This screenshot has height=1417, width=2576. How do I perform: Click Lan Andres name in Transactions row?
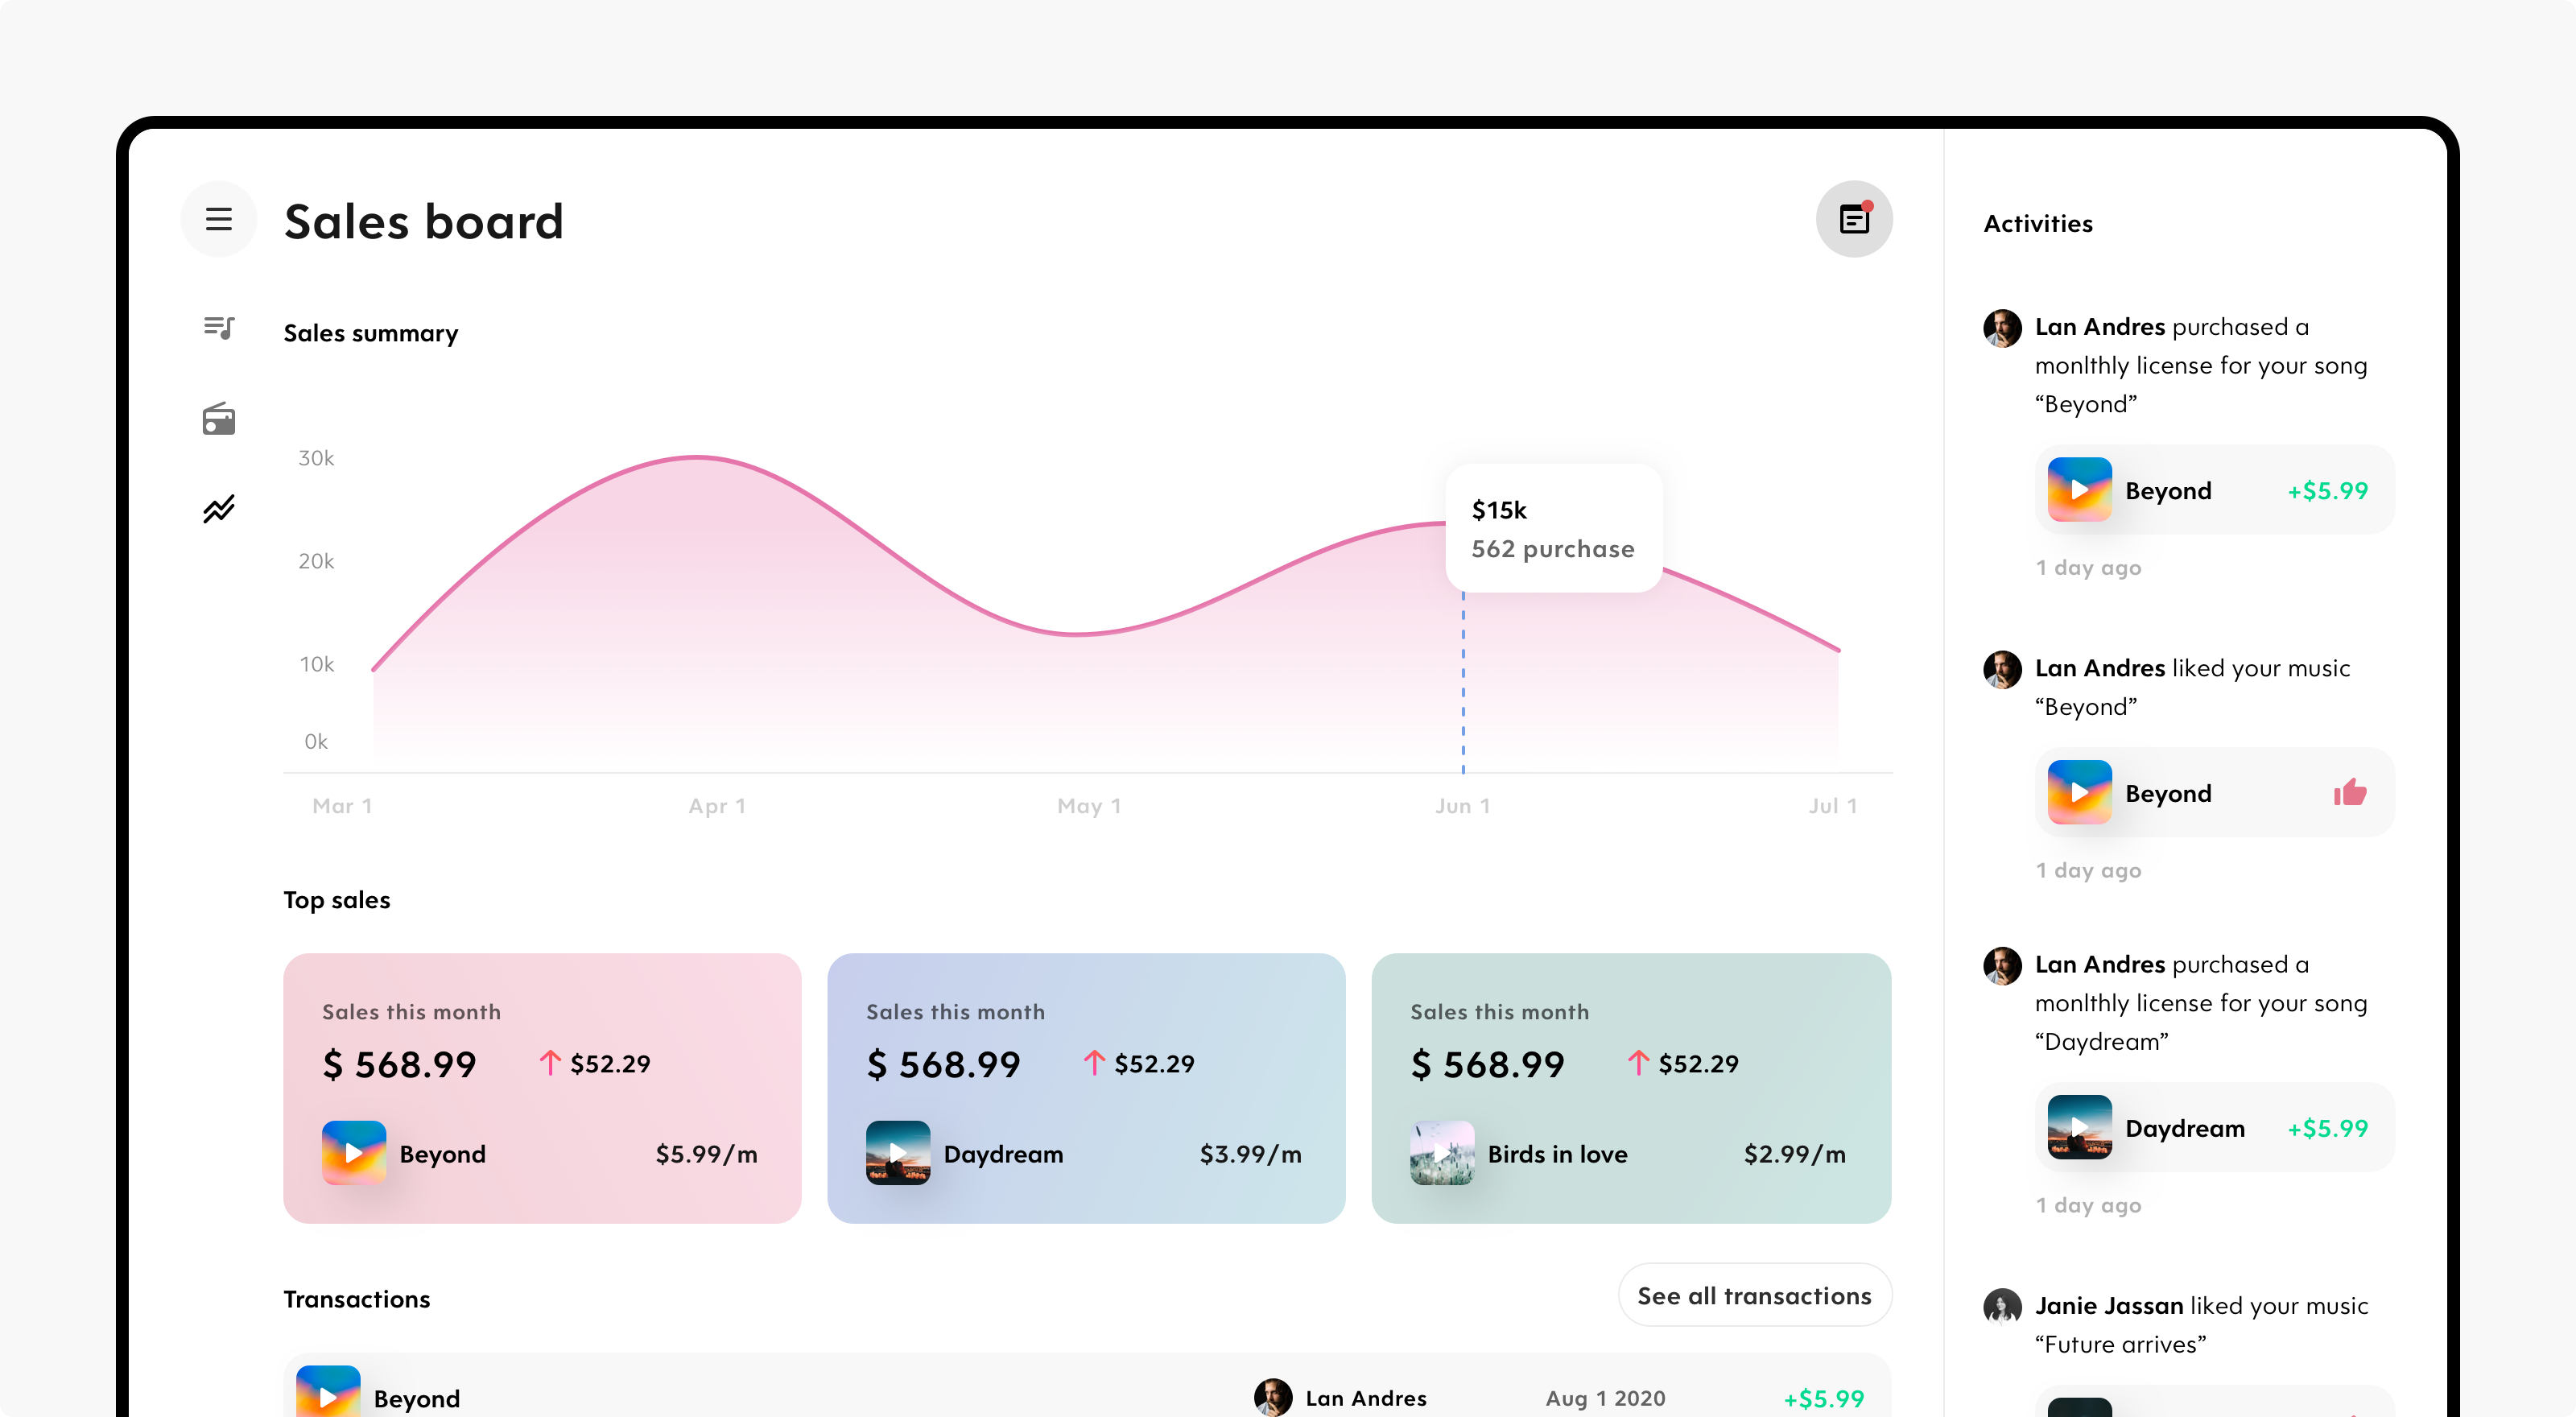[x=1366, y=1398]
